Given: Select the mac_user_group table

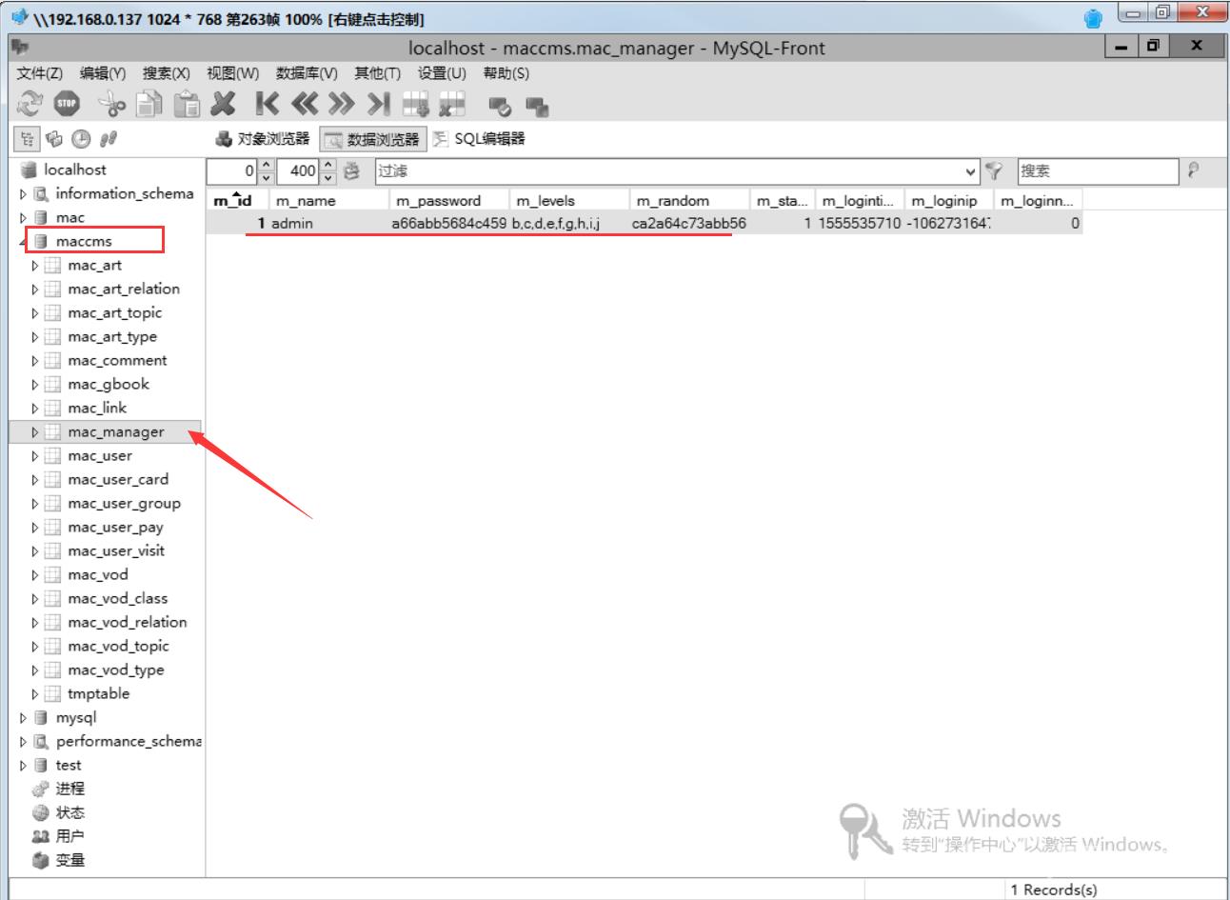Looking at the screenshot, I should [124, 503].
